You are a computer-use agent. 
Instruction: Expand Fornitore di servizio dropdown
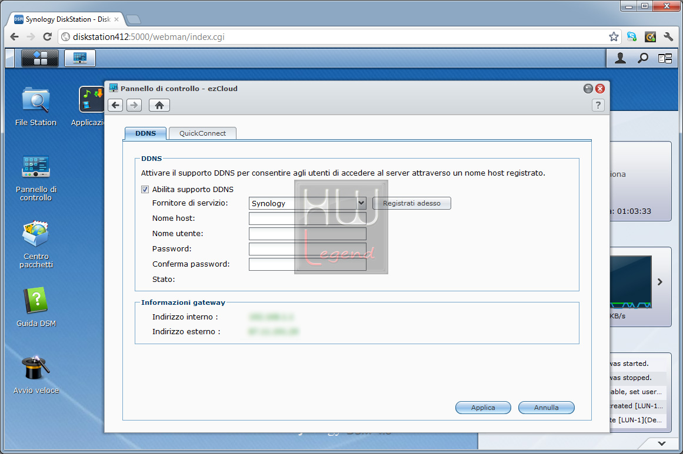(361, 203)
